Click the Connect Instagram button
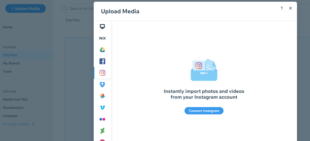310x141 pixels. pyautogui.click(x=204, y=111)
